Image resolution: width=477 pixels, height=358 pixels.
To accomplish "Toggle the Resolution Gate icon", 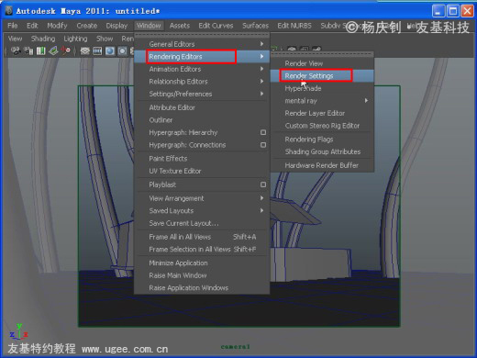I will (x=110, y=50).
